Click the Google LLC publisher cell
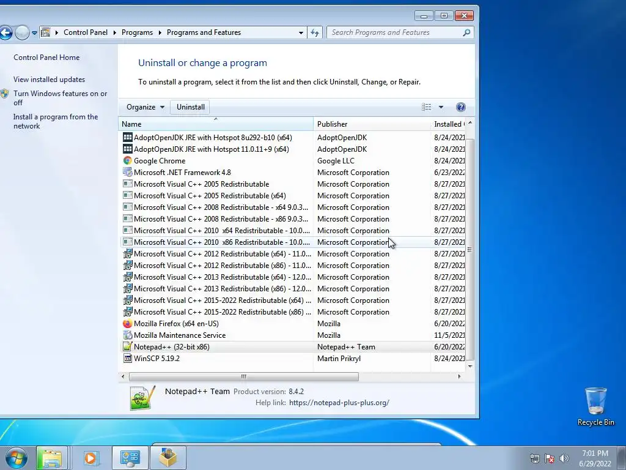Viewport: 626px width, 470px height. coord(336,161)
